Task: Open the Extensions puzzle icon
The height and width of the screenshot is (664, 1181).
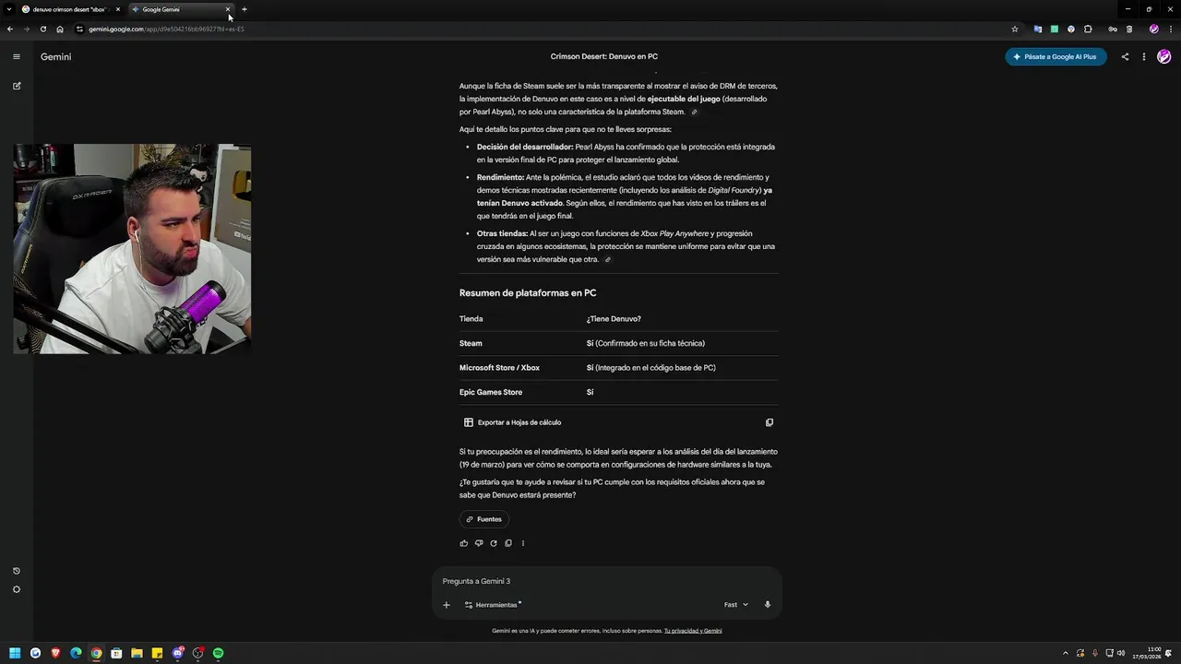Action: pos(1088,29)
